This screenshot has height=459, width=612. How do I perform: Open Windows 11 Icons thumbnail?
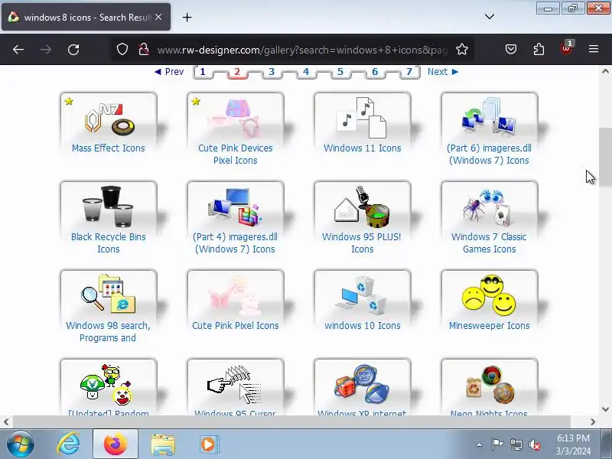click(x=363, y=118)
